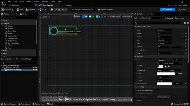This screenshot has width=190, height=106.
Task: Click Open Image link
Action: tap(180, 18)
